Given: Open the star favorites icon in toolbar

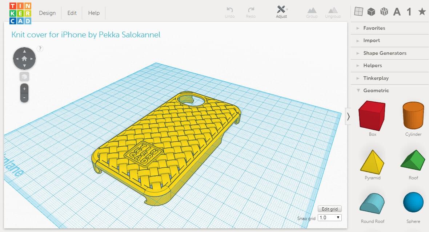Looking at the screenshot, I should [x=422, y=12].
